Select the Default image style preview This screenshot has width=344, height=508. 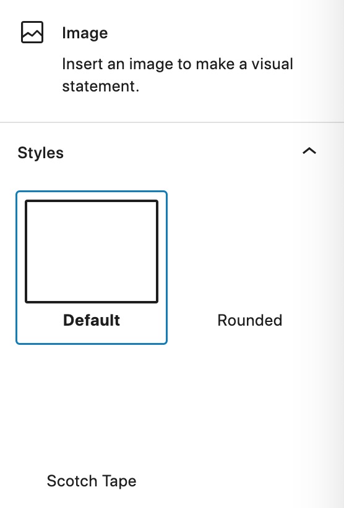(92, 252)
